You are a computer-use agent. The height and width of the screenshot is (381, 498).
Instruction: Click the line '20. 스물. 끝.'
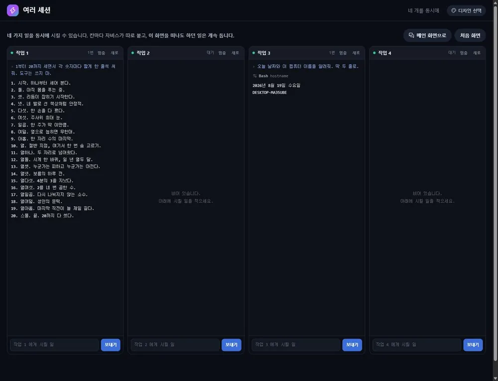pos(42,215)
